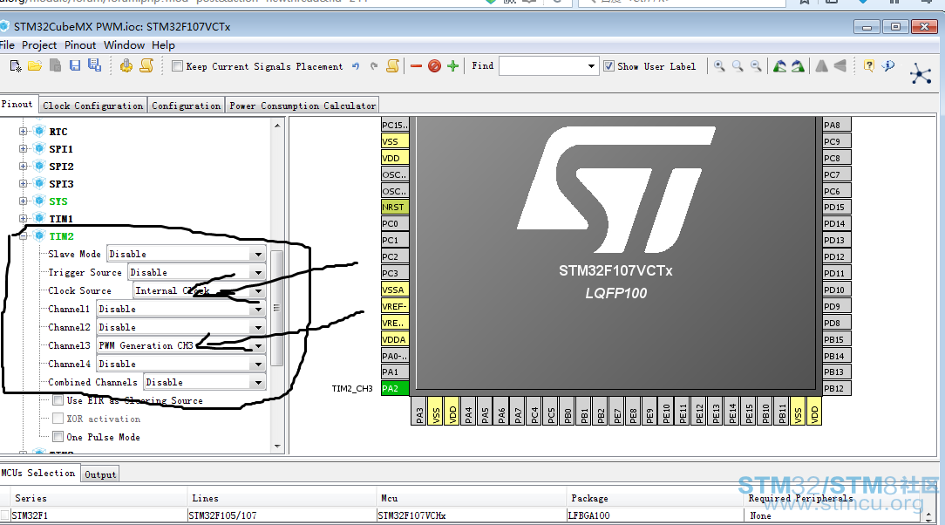This screenshot has width=945, height=525.
Task: Switch to the Output tab
Action: point(100,474)
